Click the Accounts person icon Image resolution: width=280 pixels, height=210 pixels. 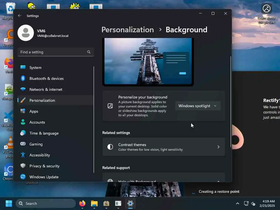[23, 122]
